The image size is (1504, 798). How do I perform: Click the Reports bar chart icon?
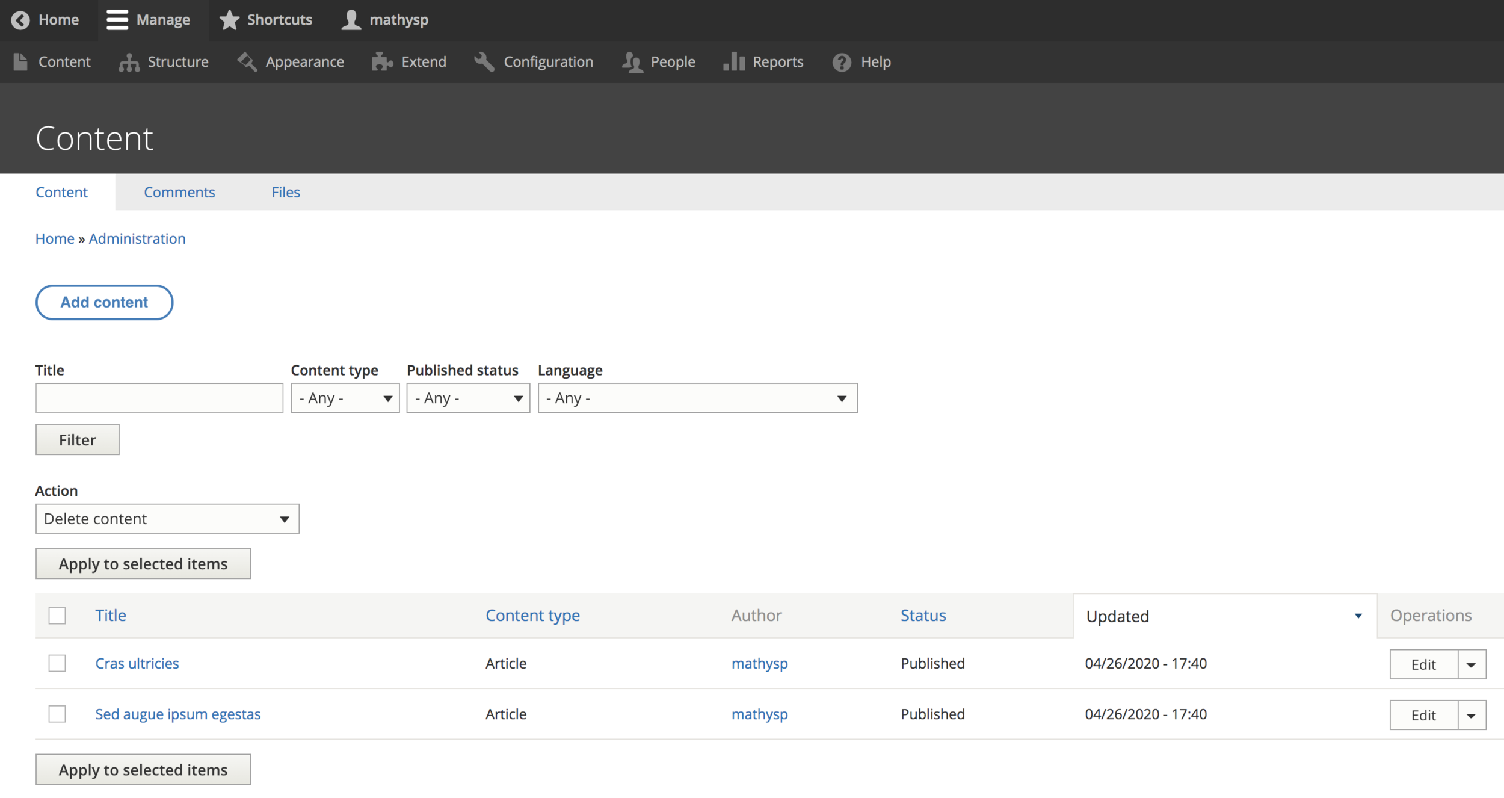(x=734, y=62)
